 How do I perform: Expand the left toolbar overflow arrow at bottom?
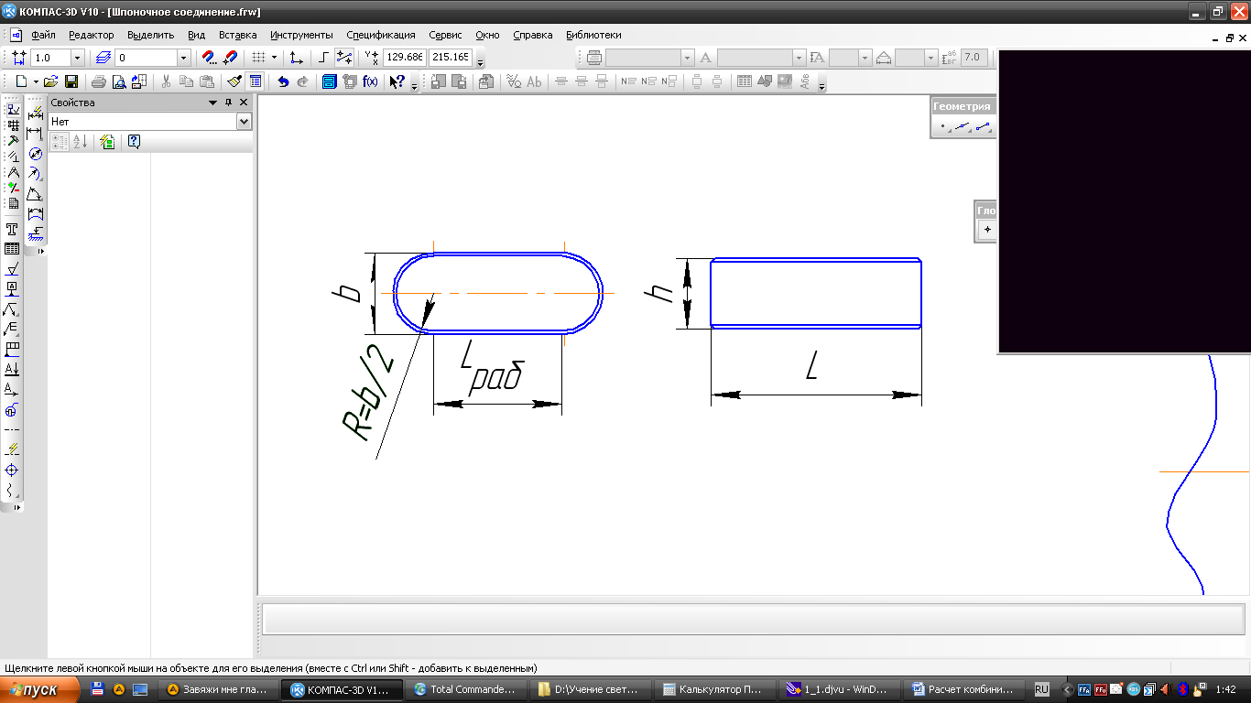pyautogui.click(x=16, y=506)
